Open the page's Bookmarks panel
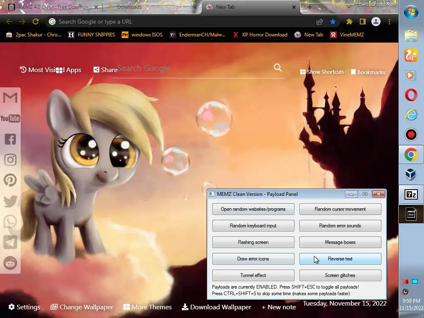Viewport: 424px width, 318px height. pos(368,72)
